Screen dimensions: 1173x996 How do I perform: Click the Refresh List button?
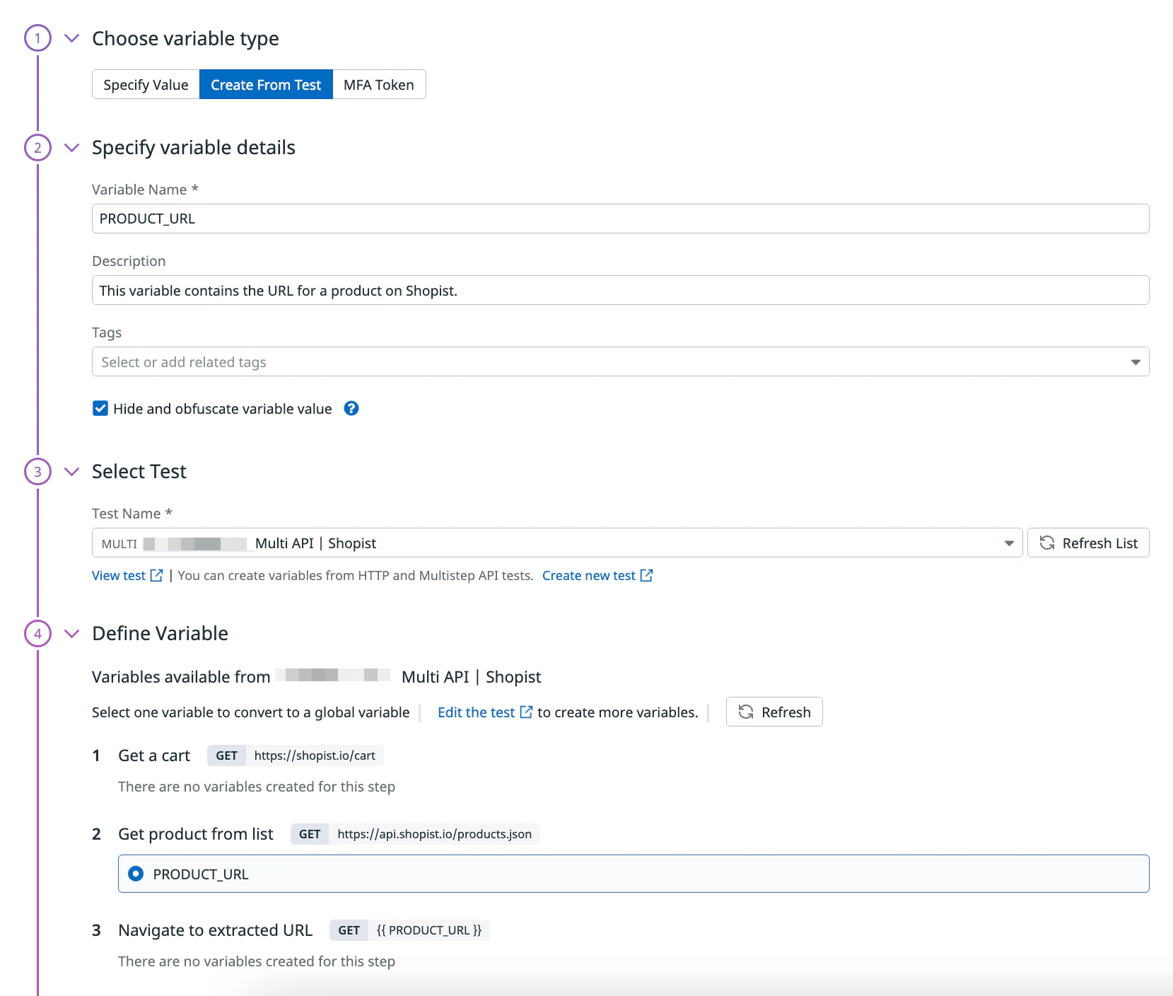[1088, 543]
